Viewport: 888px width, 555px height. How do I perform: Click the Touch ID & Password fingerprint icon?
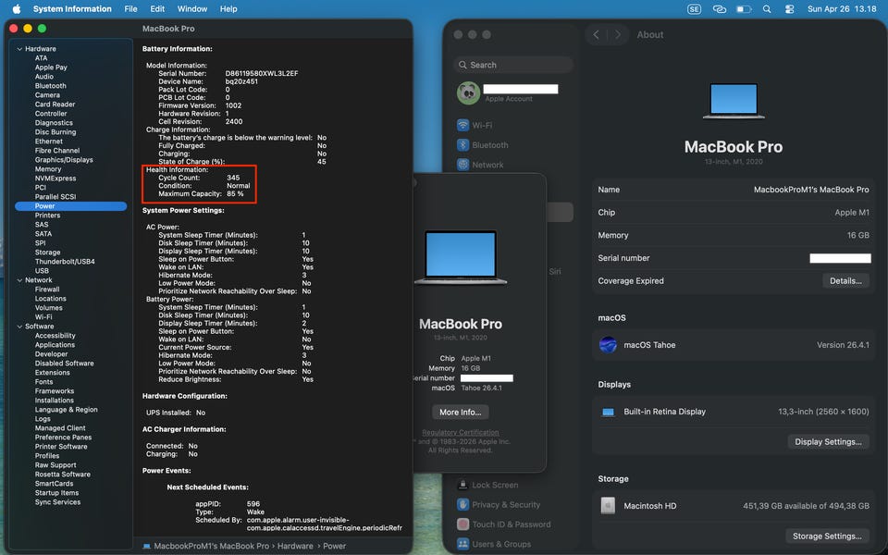click(x=462, y=524)
